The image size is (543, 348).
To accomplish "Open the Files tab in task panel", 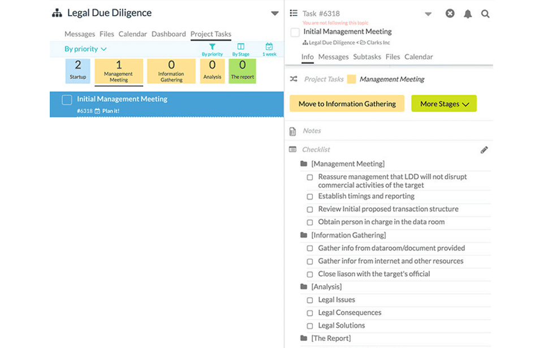I will pyautogui.click(x=393, y=57).
